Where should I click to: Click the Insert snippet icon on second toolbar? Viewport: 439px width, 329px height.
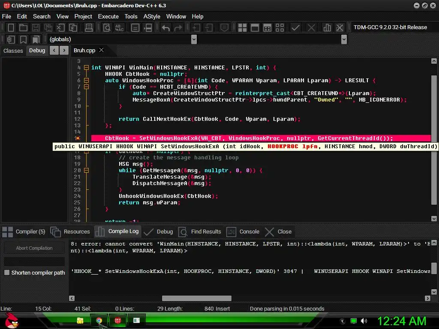[x=11, y=39]
